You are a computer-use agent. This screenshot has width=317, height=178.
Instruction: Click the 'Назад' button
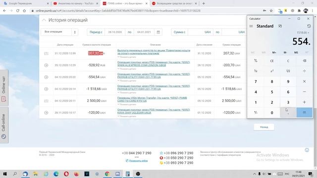[264, 127]
